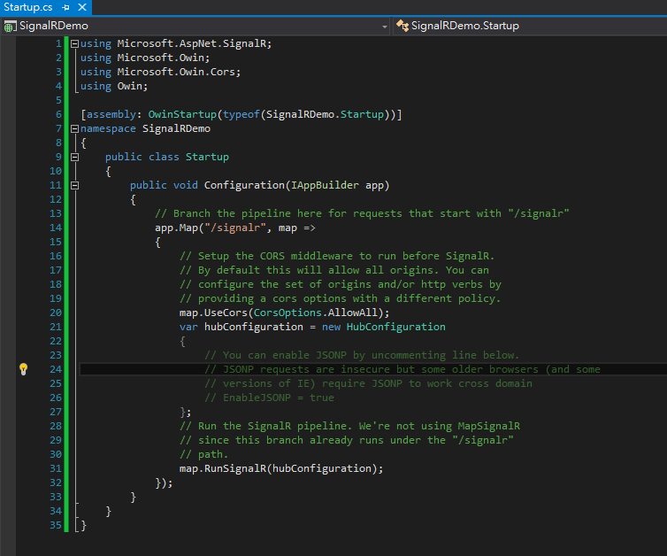
Task: Click the 'new' keyword on line 21
Action: point(331,327)
